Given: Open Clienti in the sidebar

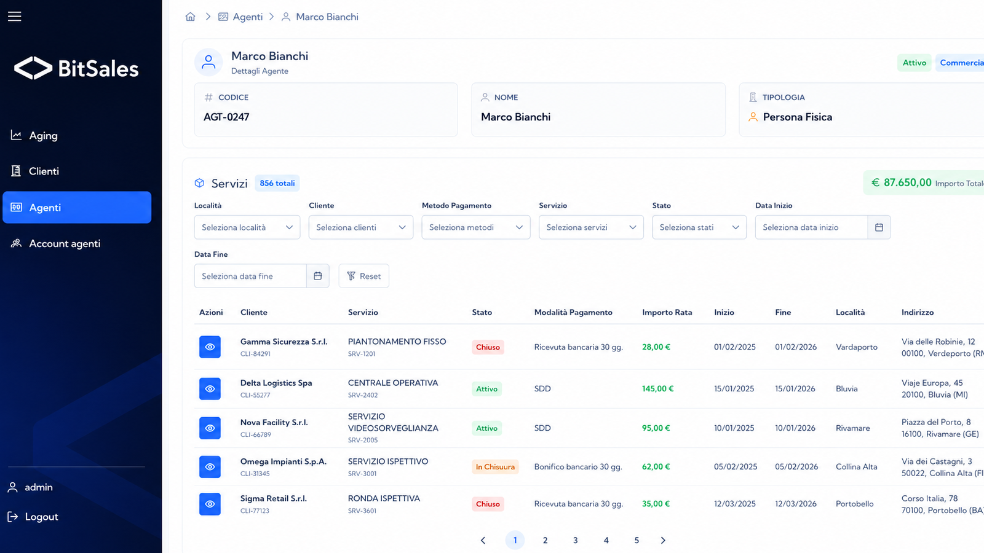Looking at the screenshot, I should tap(77, 171).
